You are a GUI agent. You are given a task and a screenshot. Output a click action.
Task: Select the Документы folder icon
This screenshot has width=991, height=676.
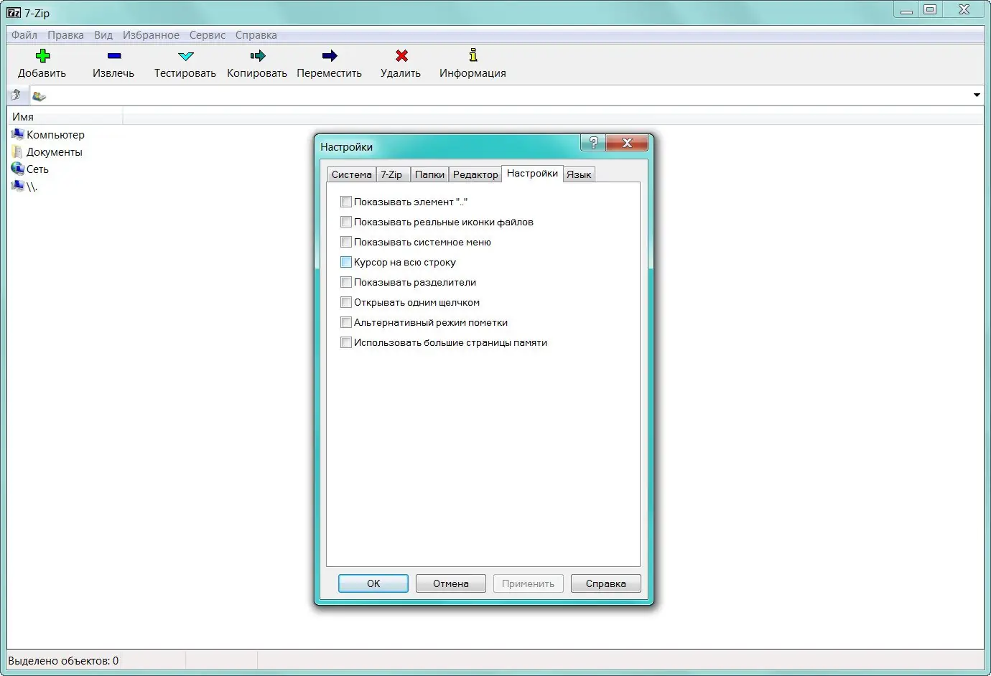tap(17, 151)
